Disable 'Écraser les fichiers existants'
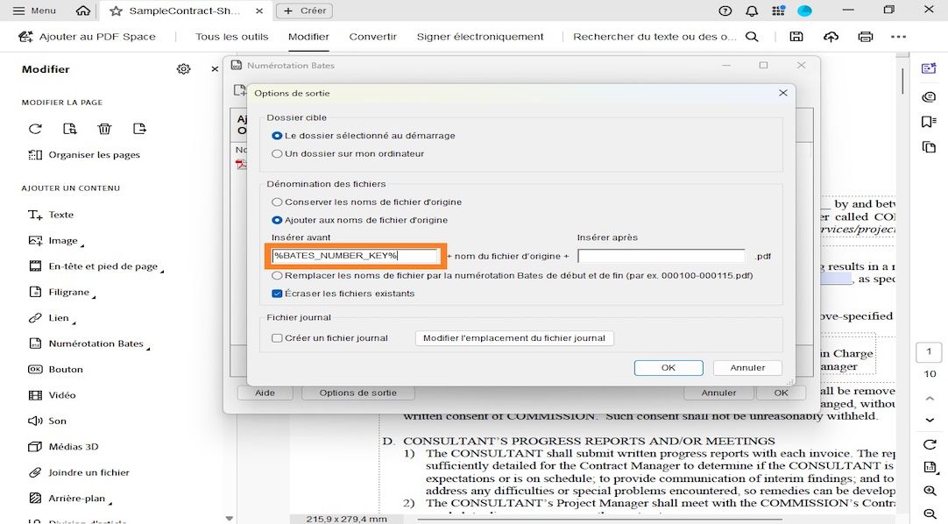 click(277, 291)
